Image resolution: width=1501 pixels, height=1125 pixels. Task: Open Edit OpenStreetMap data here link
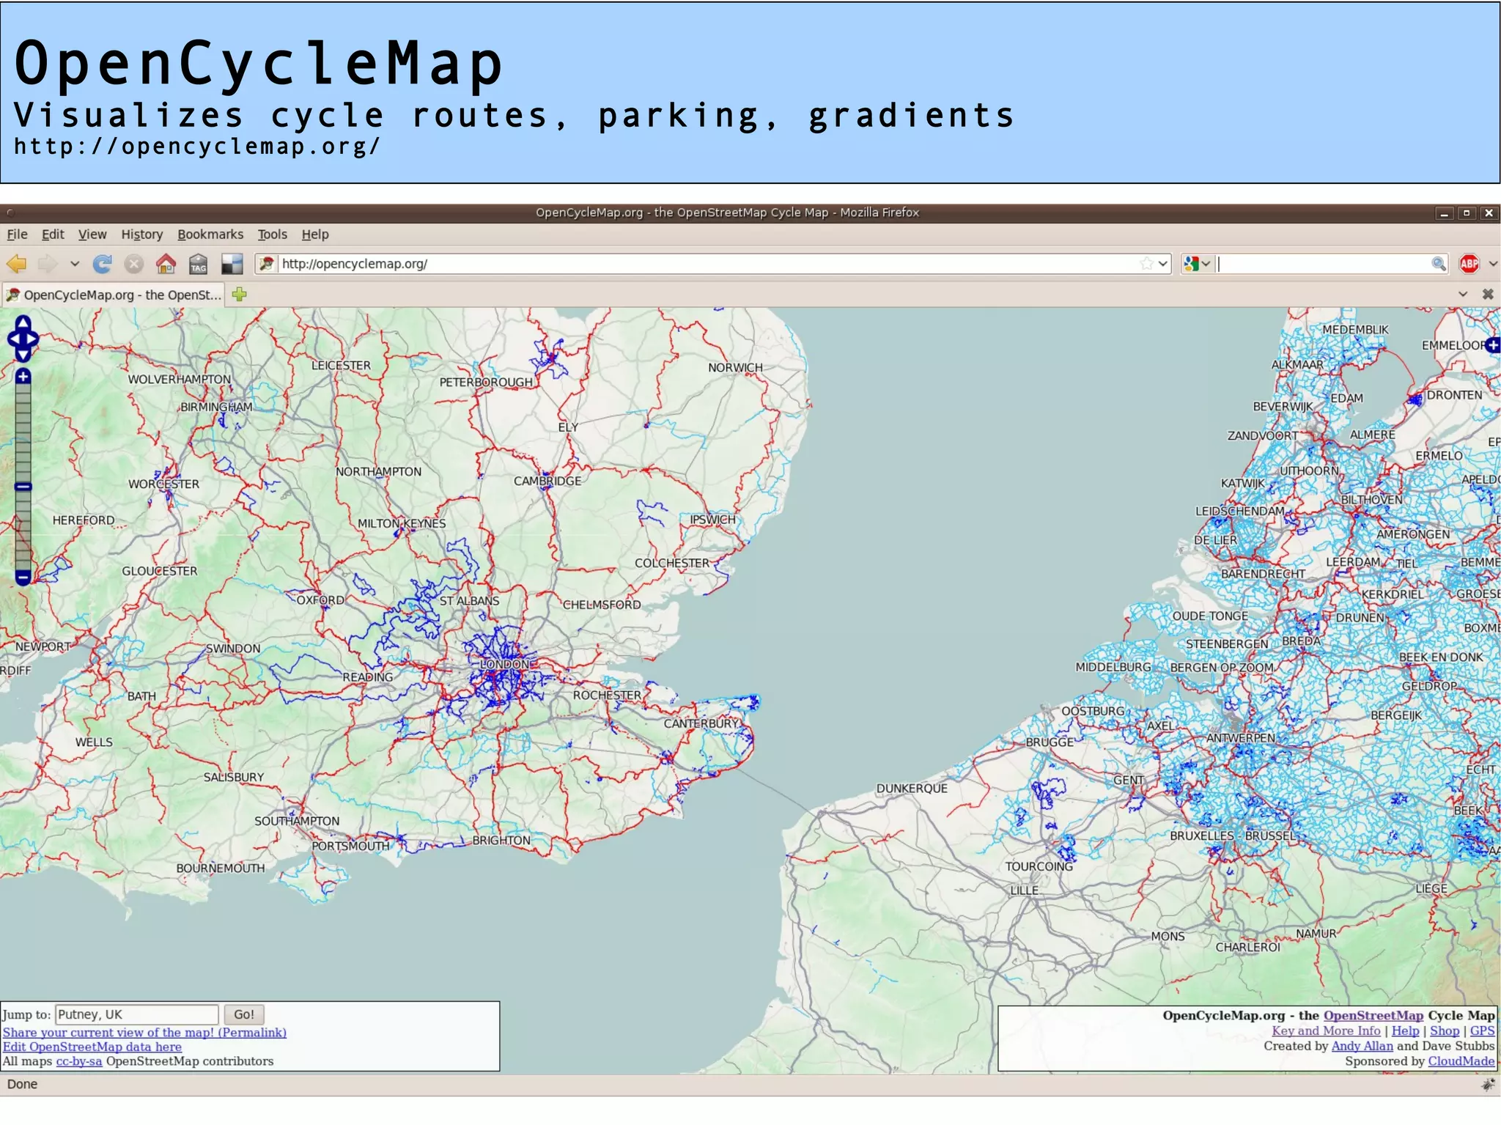(x=92, y=1047)
